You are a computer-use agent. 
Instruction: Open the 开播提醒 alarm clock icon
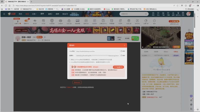111,21
